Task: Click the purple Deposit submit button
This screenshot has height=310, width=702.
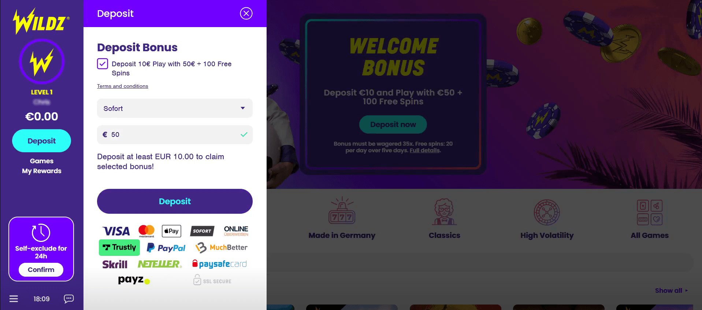Action: (x=175, y=201)
